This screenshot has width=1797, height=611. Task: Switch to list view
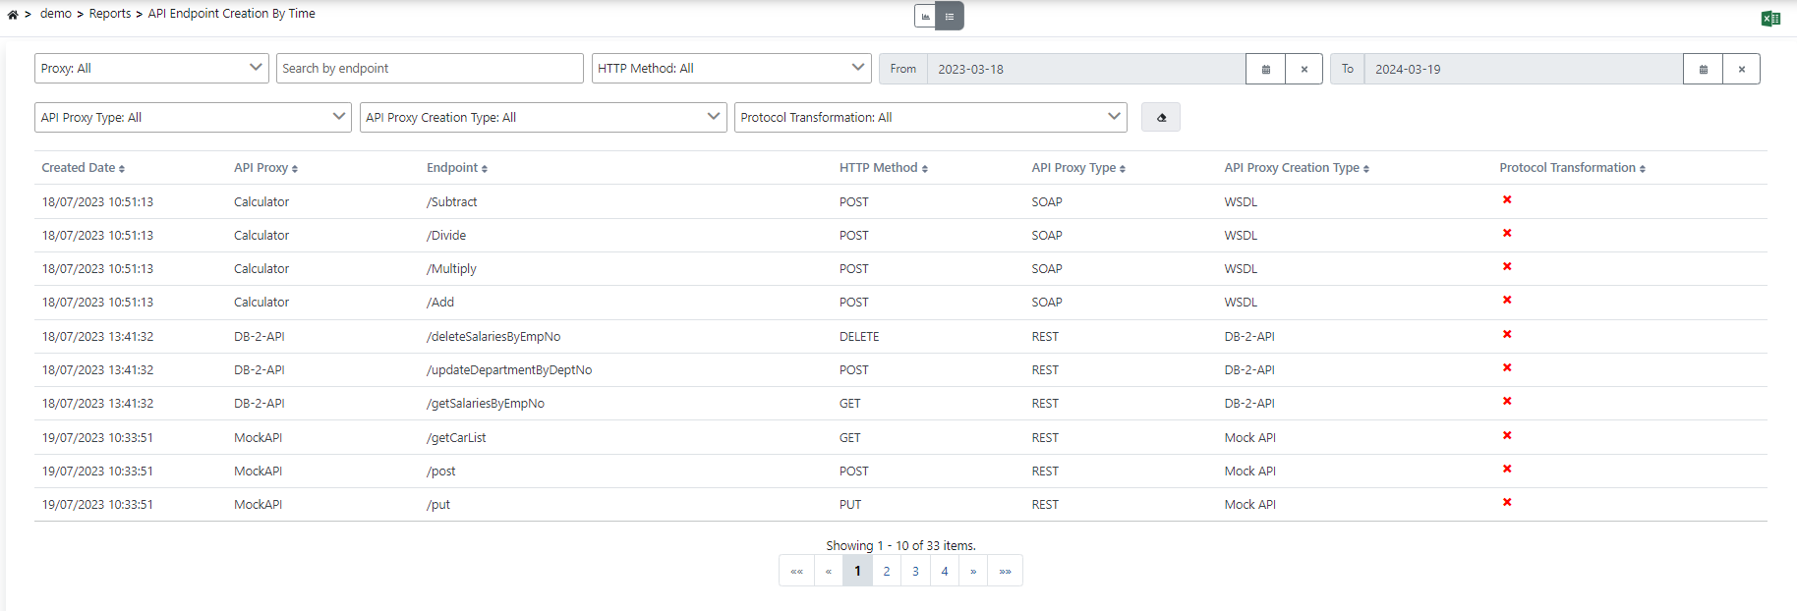[x=950, y=16]
